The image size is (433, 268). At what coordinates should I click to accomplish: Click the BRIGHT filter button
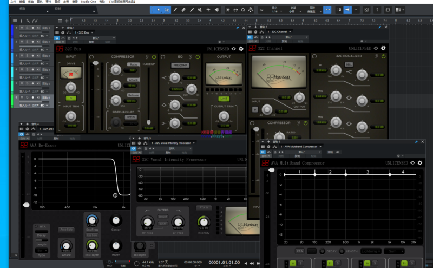163,217
